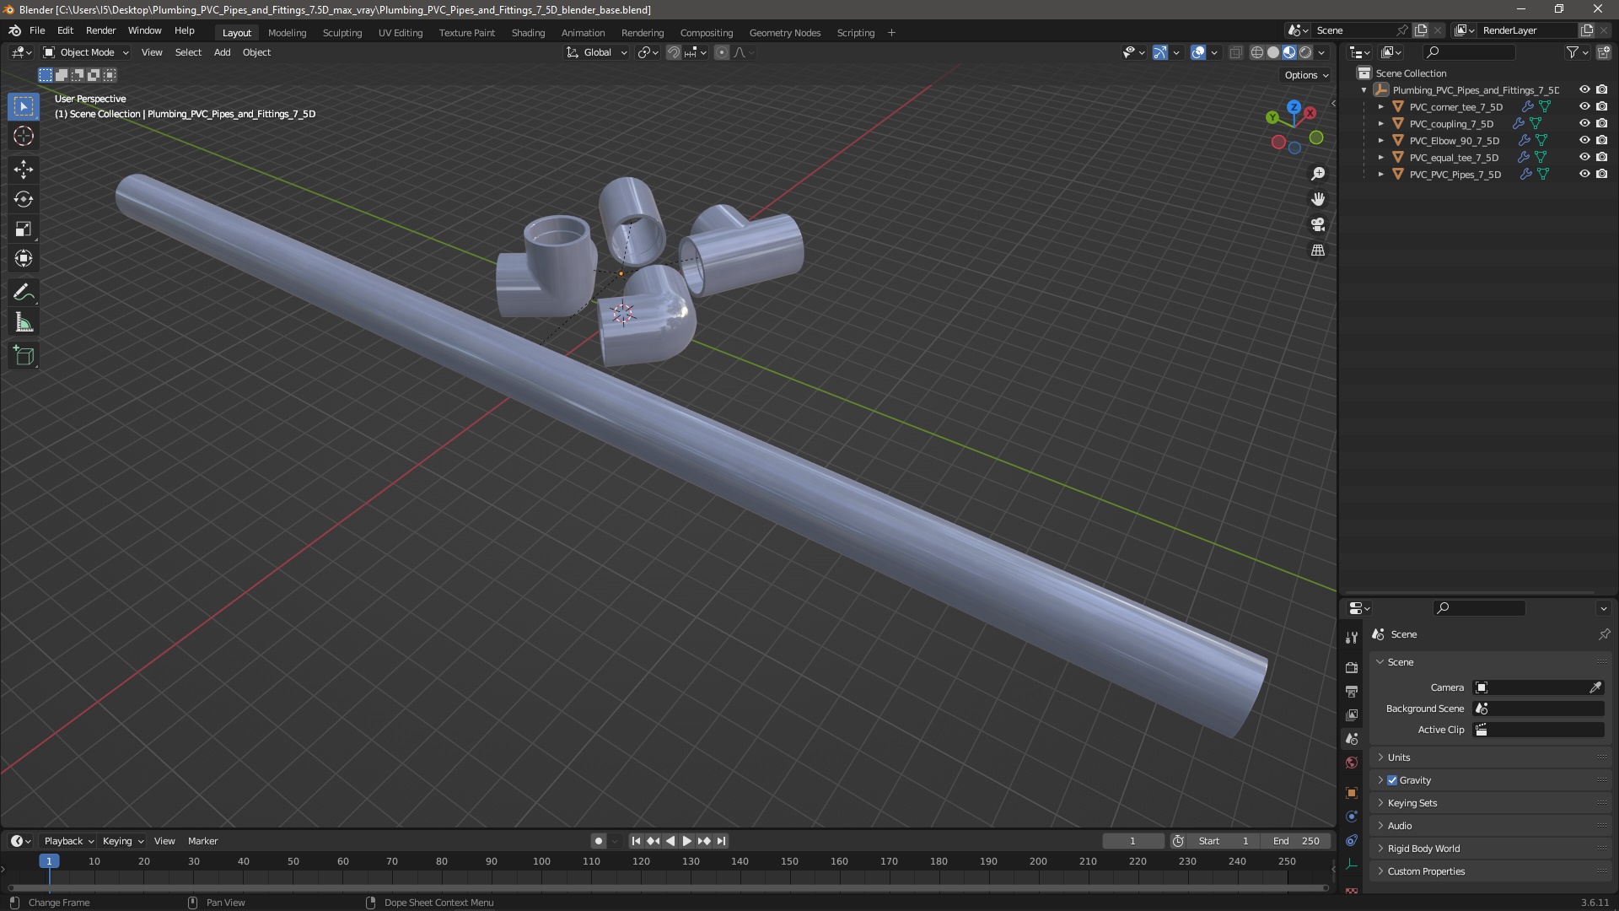Image resolution: width=1619 pixels, height=911 pixels.
Task: Toggle snapping magnet icon
Action: coord(673,52)
